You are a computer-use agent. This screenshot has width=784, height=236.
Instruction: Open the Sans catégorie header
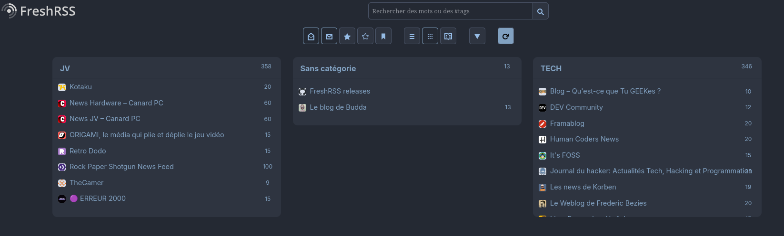[328, 68]
